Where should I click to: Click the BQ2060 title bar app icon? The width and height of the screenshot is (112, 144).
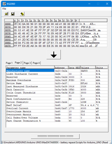[4, 4]
